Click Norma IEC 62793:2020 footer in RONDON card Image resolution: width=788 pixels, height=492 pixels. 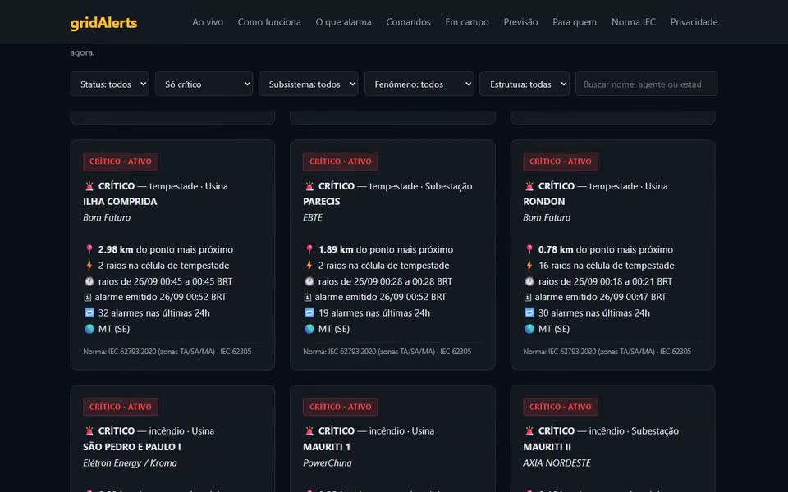607,352
